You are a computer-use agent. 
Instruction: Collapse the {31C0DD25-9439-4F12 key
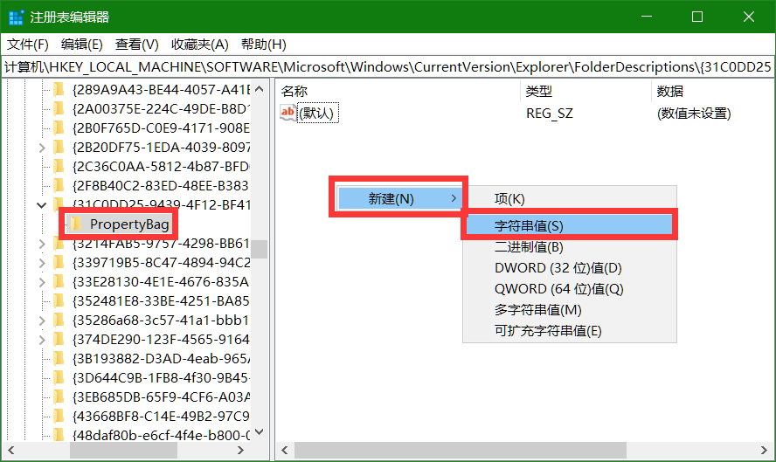[x=41, y=205]
